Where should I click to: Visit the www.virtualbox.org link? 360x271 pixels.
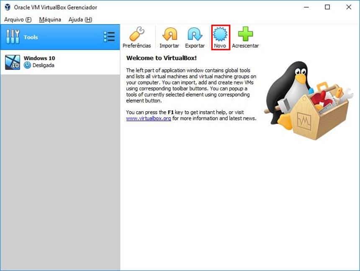point(148,118)
